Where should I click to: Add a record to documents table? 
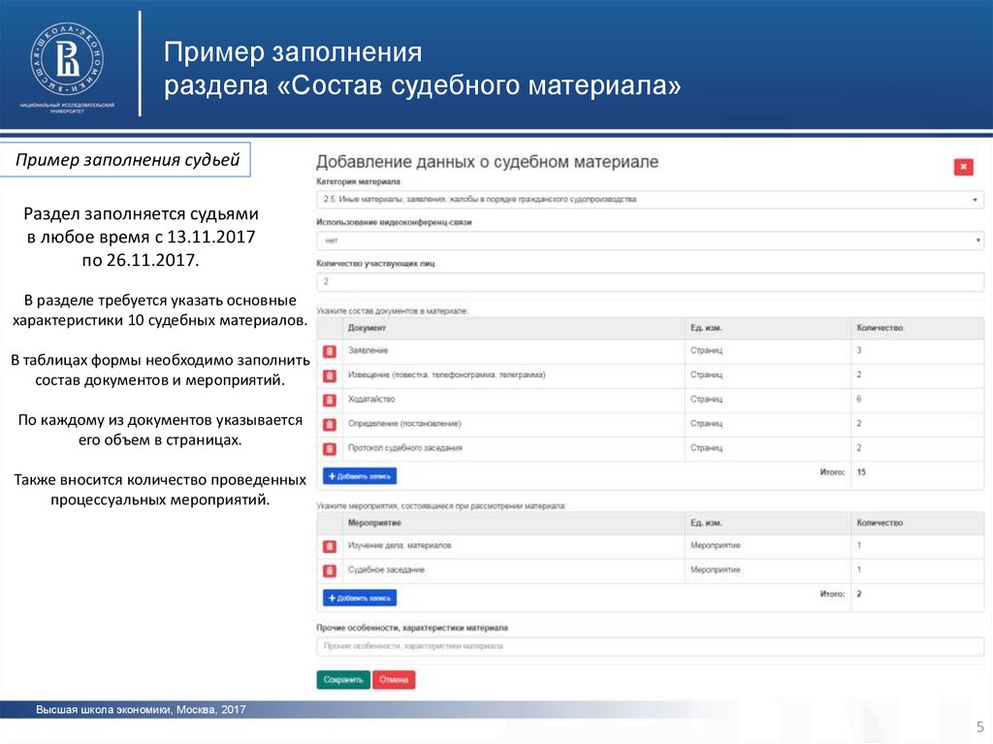pos(359,476)
